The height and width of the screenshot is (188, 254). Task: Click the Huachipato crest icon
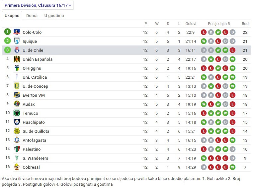(17, 122)
